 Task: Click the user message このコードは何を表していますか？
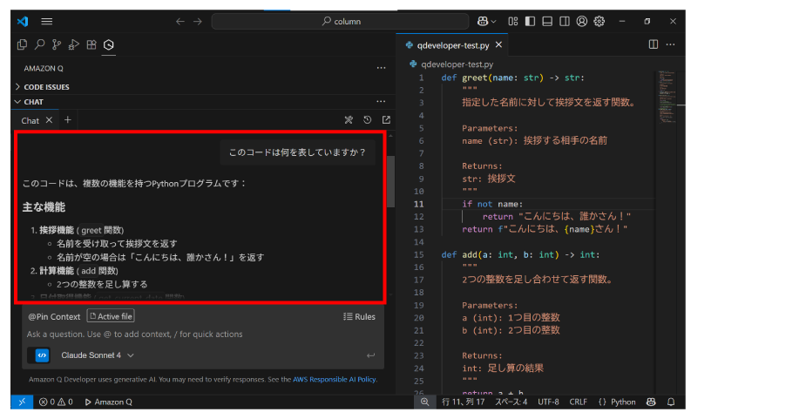297,152
